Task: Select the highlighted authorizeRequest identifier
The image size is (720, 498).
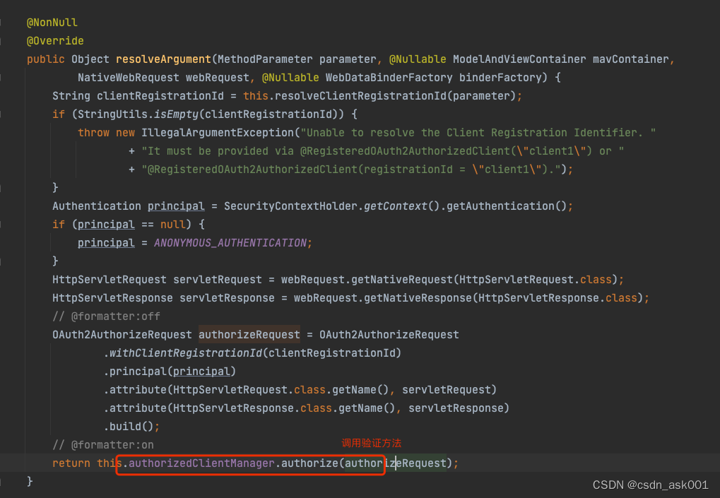Action: pyautogui.click(x=249, y=334)
